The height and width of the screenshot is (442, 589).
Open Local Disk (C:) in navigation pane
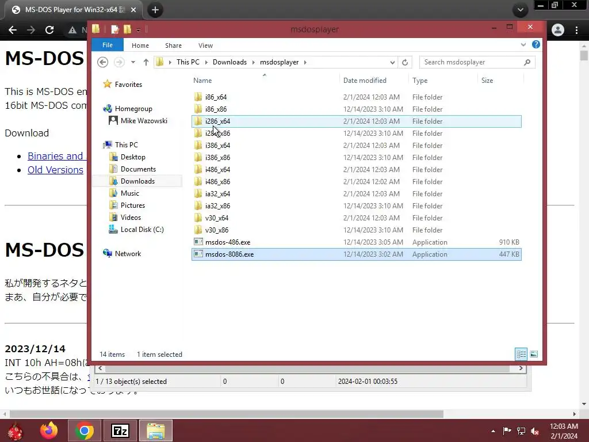142,230
